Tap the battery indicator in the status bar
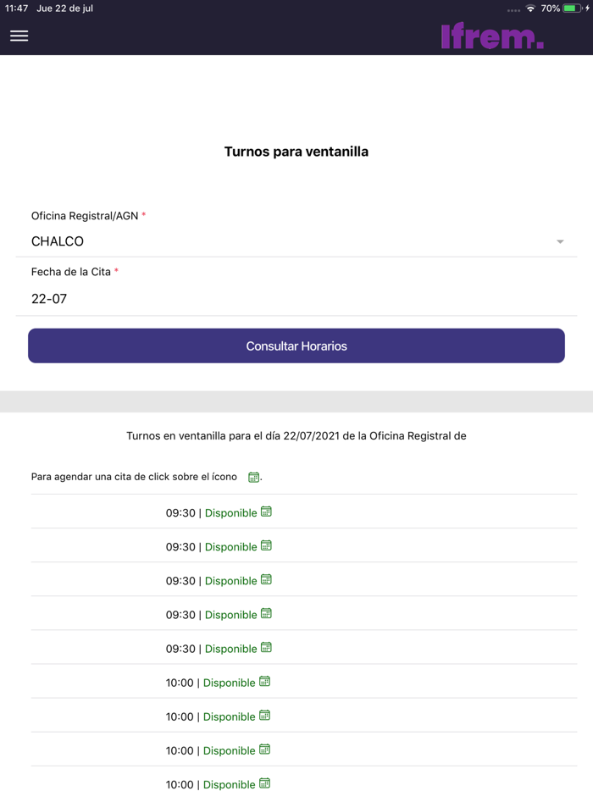Image resolution: width=593 pixels, height=791 pixels. point(574,8)
